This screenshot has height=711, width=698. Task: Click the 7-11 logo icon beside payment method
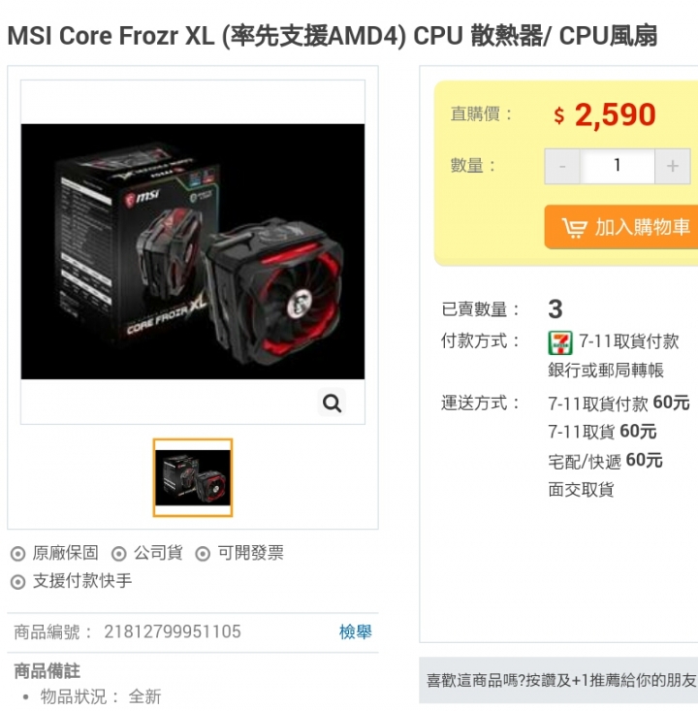[x=560, y=342]
